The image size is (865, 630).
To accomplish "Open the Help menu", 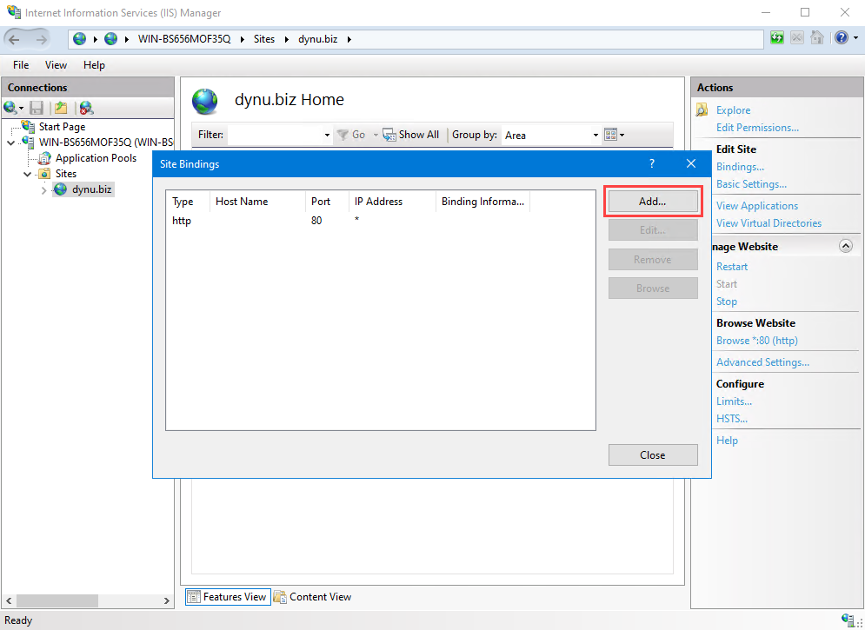I will (95, 65).
